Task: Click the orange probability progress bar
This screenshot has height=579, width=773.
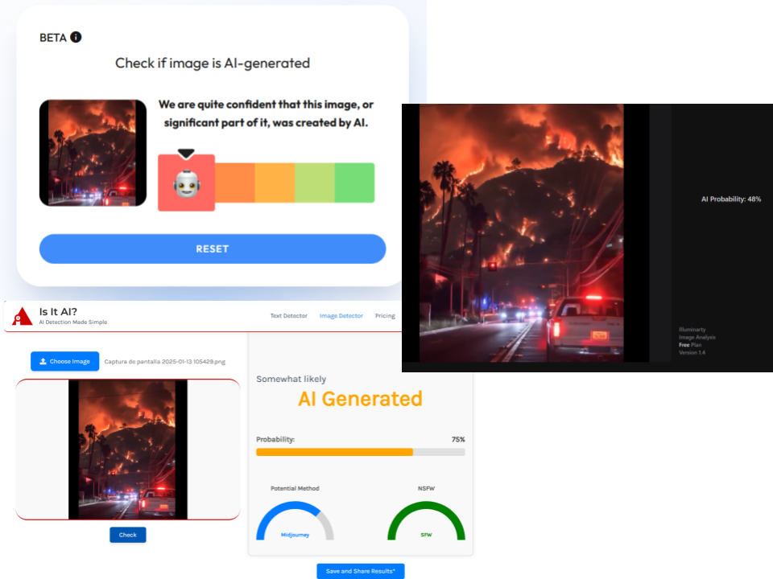Action: (x=334, y=452)
